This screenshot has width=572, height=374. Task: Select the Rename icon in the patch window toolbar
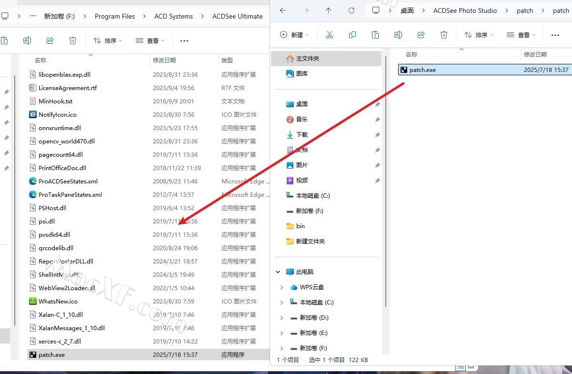point(398,35)
